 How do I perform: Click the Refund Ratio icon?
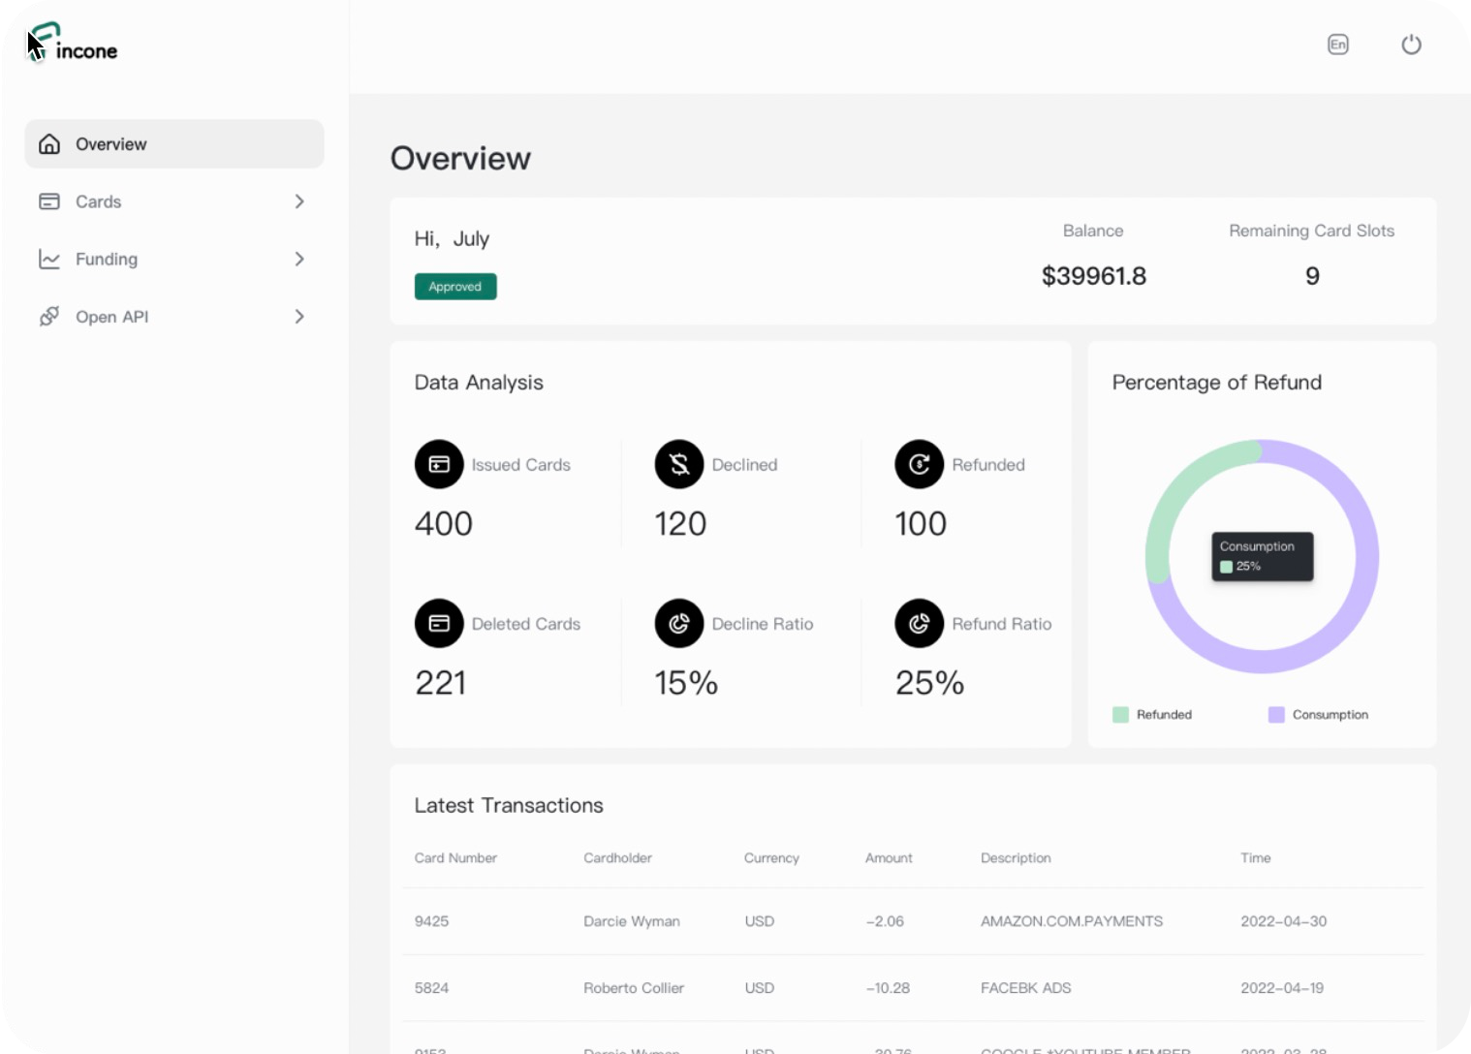(x=920, y=623)
